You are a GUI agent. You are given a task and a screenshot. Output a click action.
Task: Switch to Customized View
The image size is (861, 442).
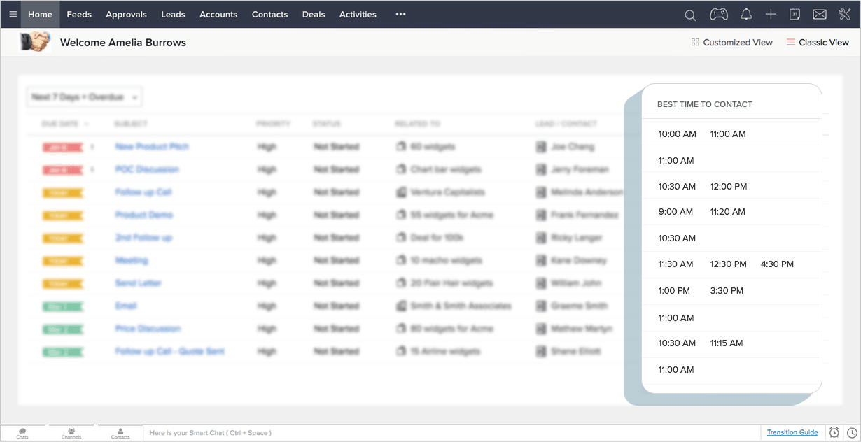[x=731, y=42]
